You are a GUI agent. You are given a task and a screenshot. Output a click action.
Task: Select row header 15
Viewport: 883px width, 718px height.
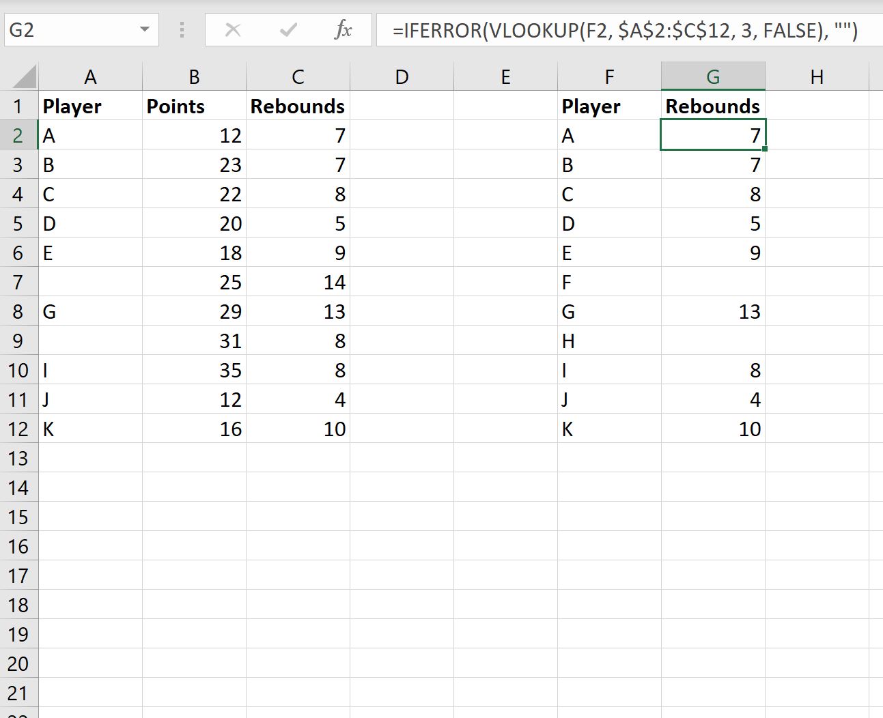19,517
